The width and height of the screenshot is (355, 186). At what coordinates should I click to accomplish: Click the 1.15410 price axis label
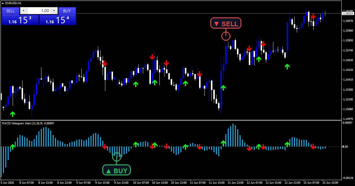coord(348,80)
